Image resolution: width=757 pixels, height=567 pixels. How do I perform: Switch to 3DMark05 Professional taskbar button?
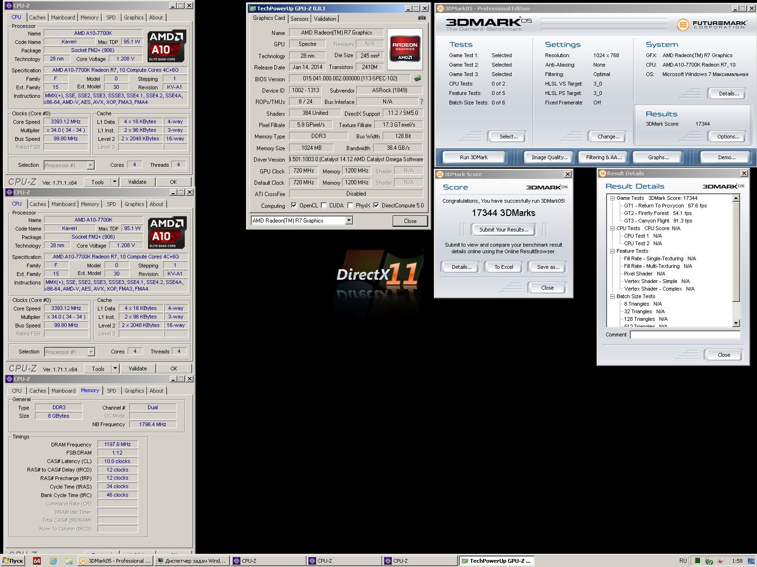115,561
